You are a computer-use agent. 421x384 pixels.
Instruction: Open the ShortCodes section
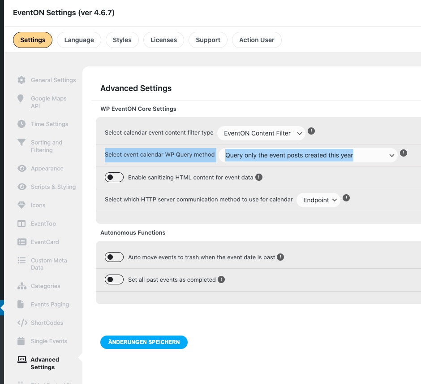[47, 323]
